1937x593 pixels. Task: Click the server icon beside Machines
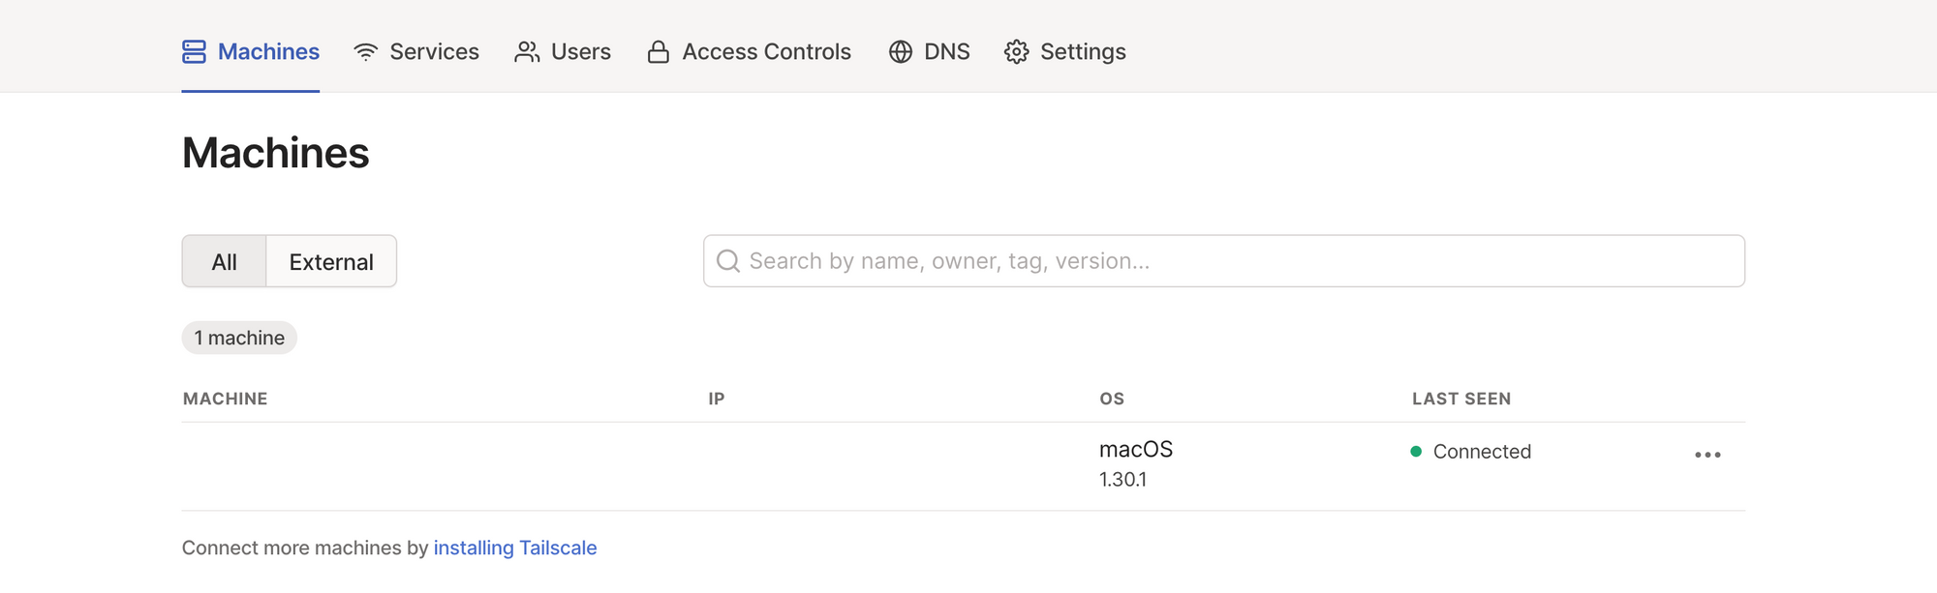(194, 52)
